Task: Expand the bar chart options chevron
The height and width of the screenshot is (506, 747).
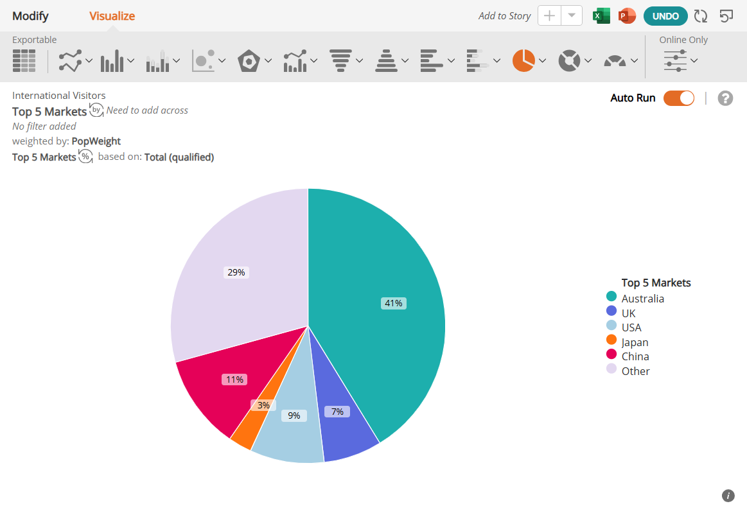Action: (x=130, y=60)
